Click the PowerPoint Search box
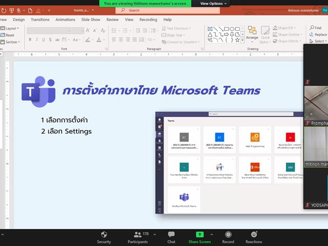328x246 pixels. click(168, 10)
